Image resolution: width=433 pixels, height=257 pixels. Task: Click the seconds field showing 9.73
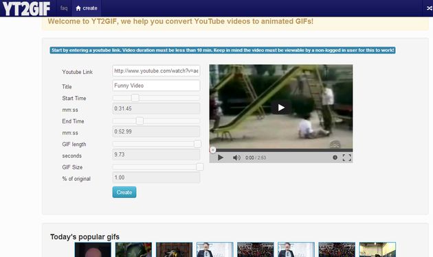point(156,154)
